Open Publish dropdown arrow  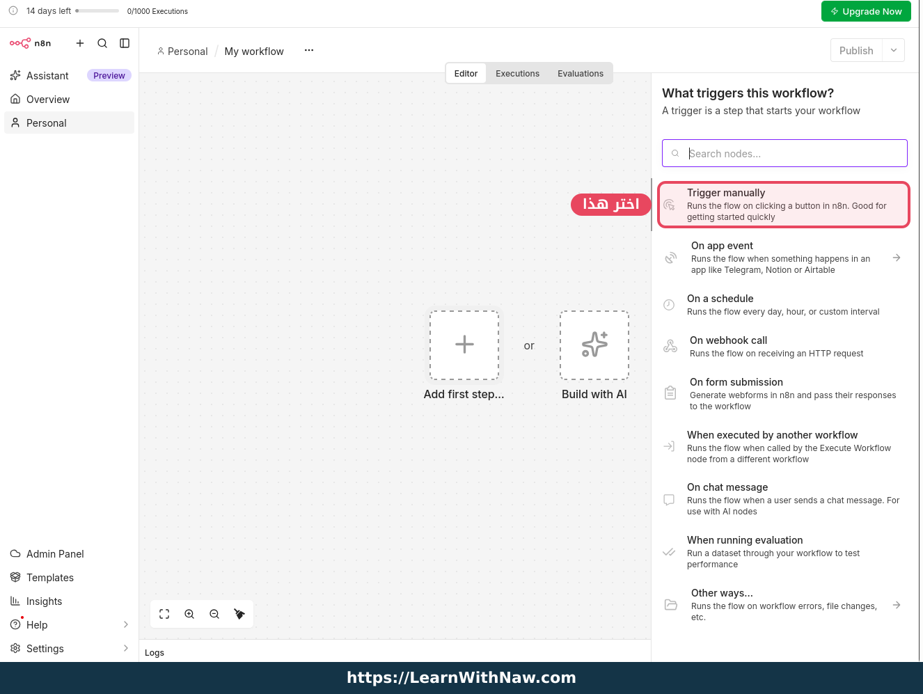894,51
